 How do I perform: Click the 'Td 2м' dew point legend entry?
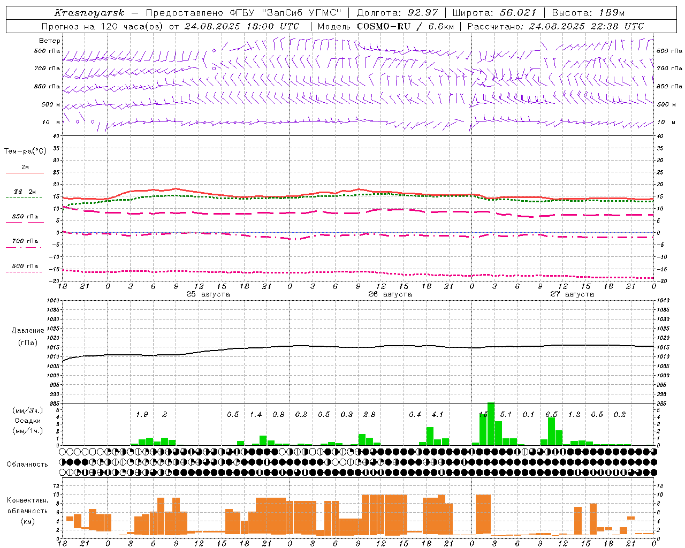tap(25, 192)
